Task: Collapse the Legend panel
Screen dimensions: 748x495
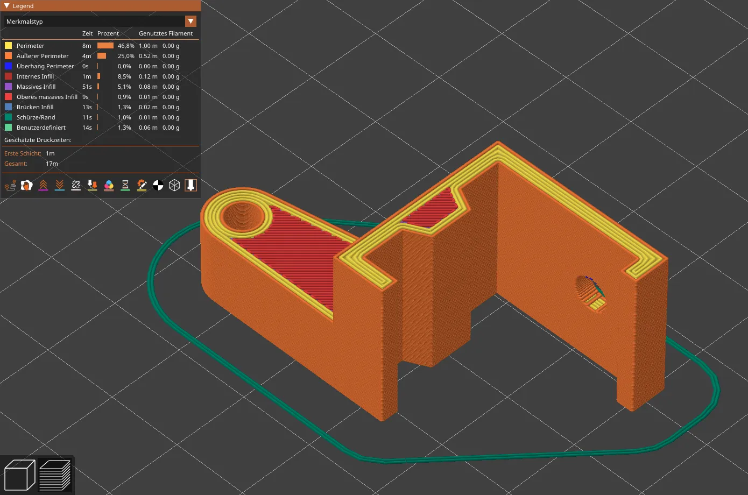Action: tap(6, 6)
